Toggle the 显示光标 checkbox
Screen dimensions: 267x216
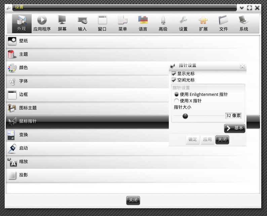pyautogui.click(x=174, y=73)
